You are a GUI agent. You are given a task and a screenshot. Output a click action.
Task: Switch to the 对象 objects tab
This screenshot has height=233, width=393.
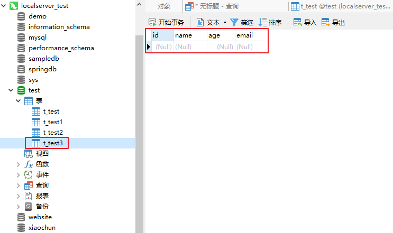pos(164,6)
